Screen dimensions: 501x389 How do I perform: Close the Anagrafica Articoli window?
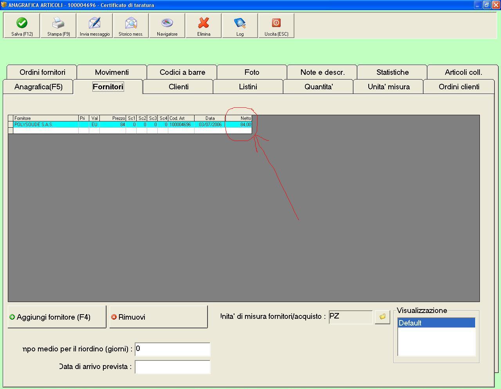pyautogui.click(x=496, y=5)
